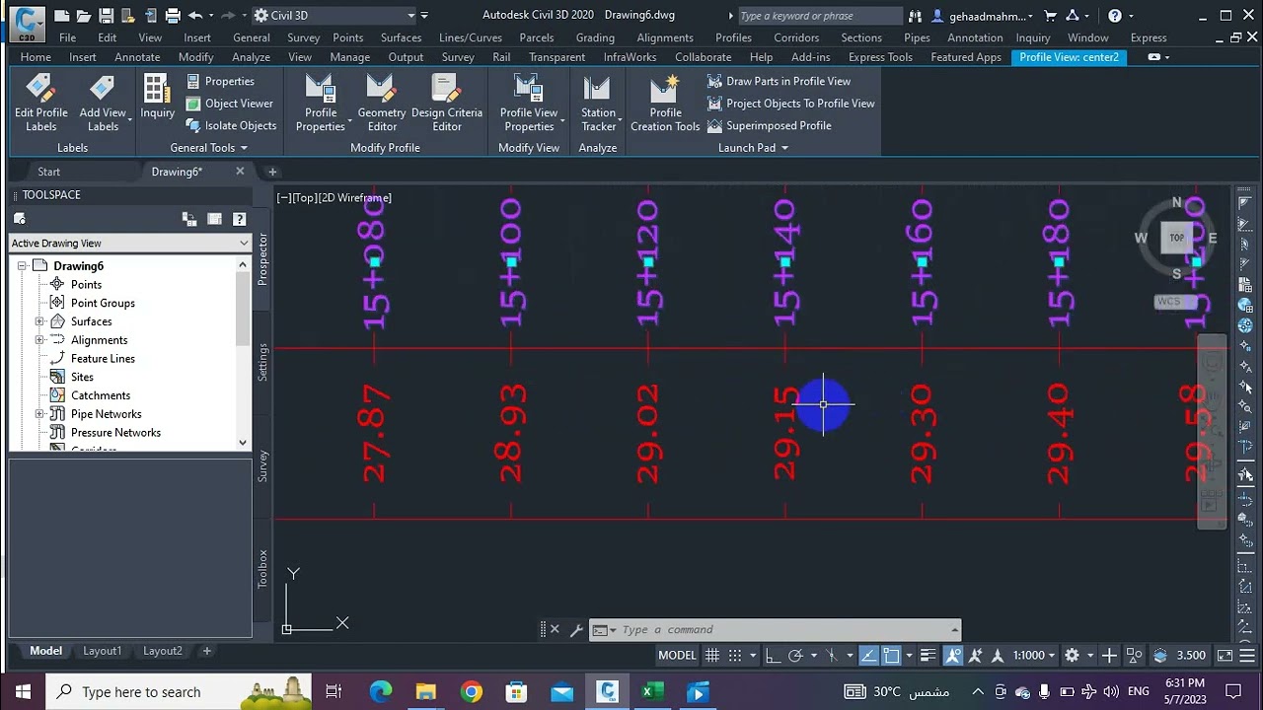
Task: Toggle snap mode dots
Action: click(x=735, y=655)
